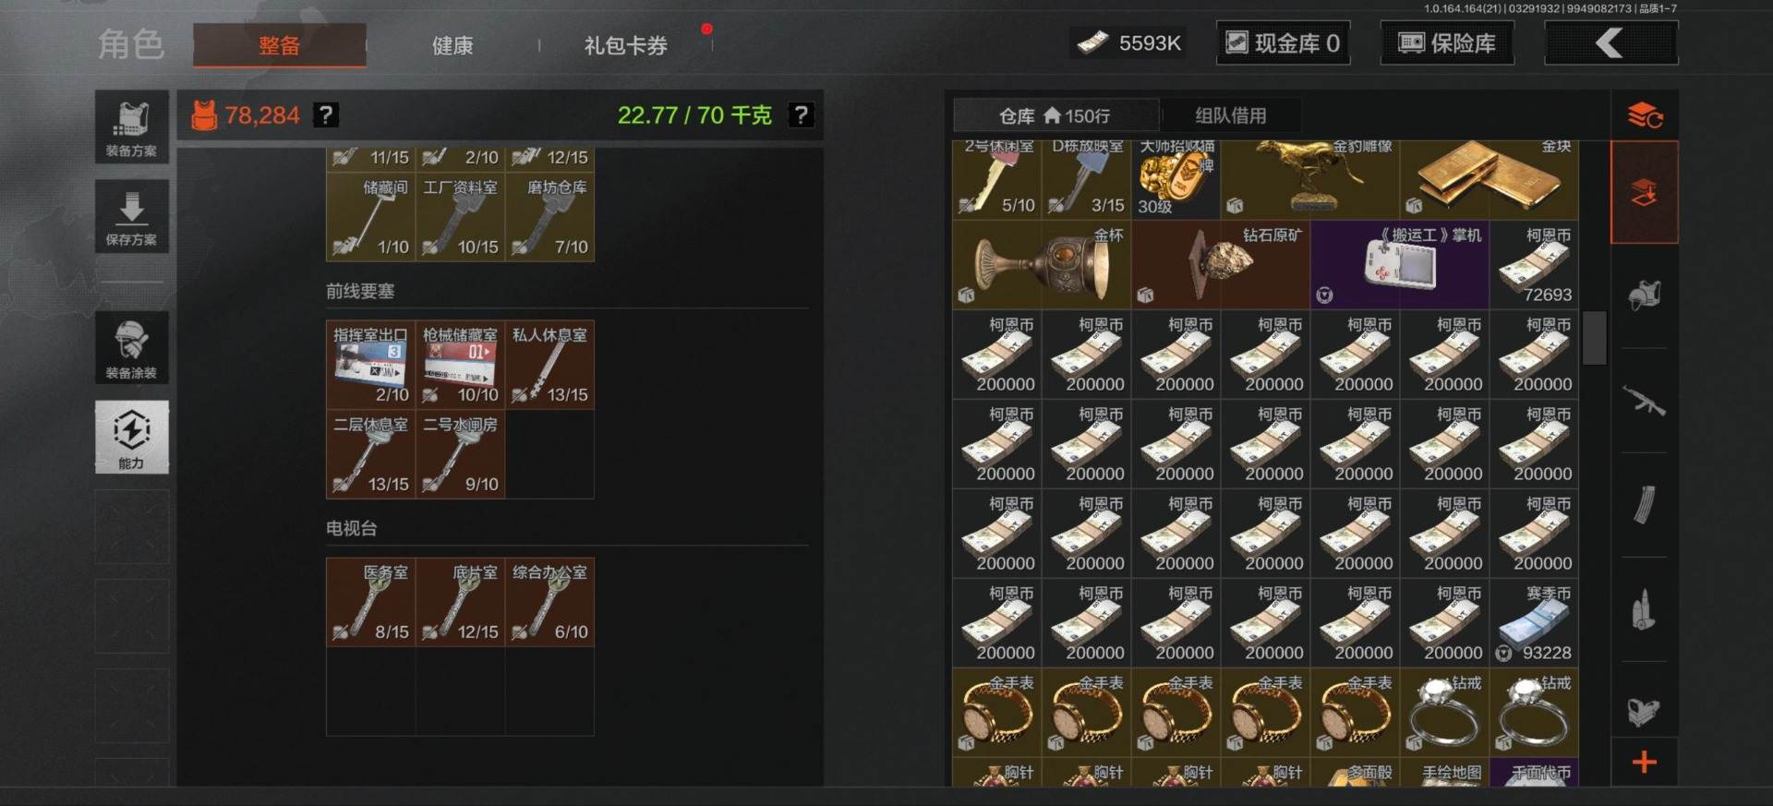Open the 装备方案 loadout plans icon
1773x806 pixels.
(x=131, y=126)
